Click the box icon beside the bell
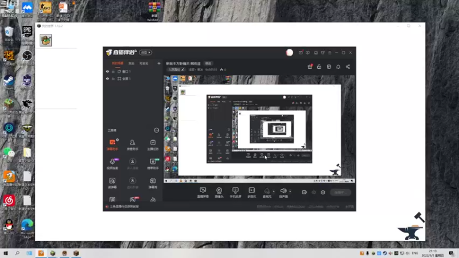 pyautogui.click(x=329, y=67)
